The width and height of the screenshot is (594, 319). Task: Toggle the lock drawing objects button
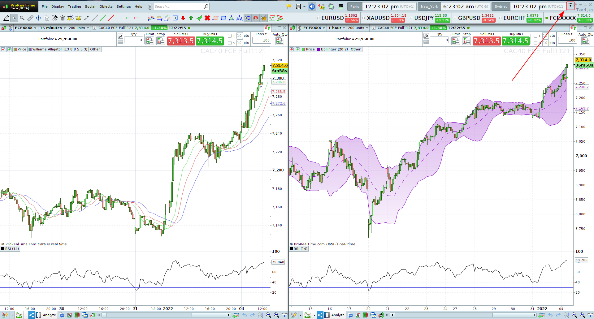coord(264,18)
